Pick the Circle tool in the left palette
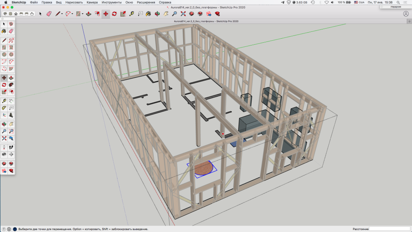 pos(4,55)
